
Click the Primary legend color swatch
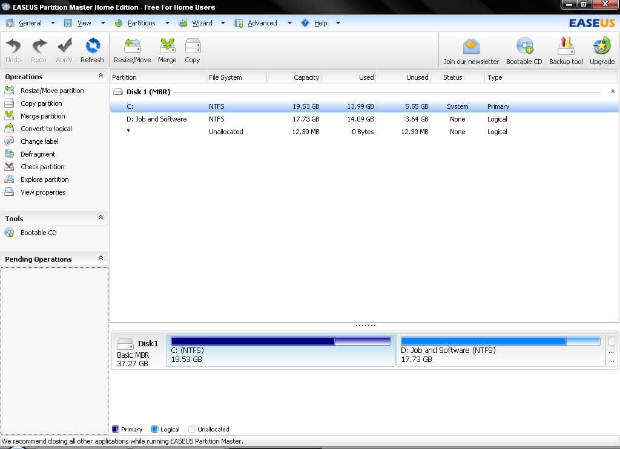116,429
